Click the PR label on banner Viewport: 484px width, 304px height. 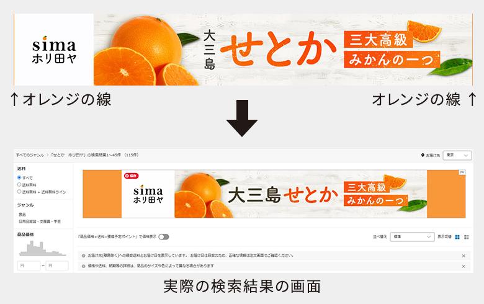click(x=462, y=172)
